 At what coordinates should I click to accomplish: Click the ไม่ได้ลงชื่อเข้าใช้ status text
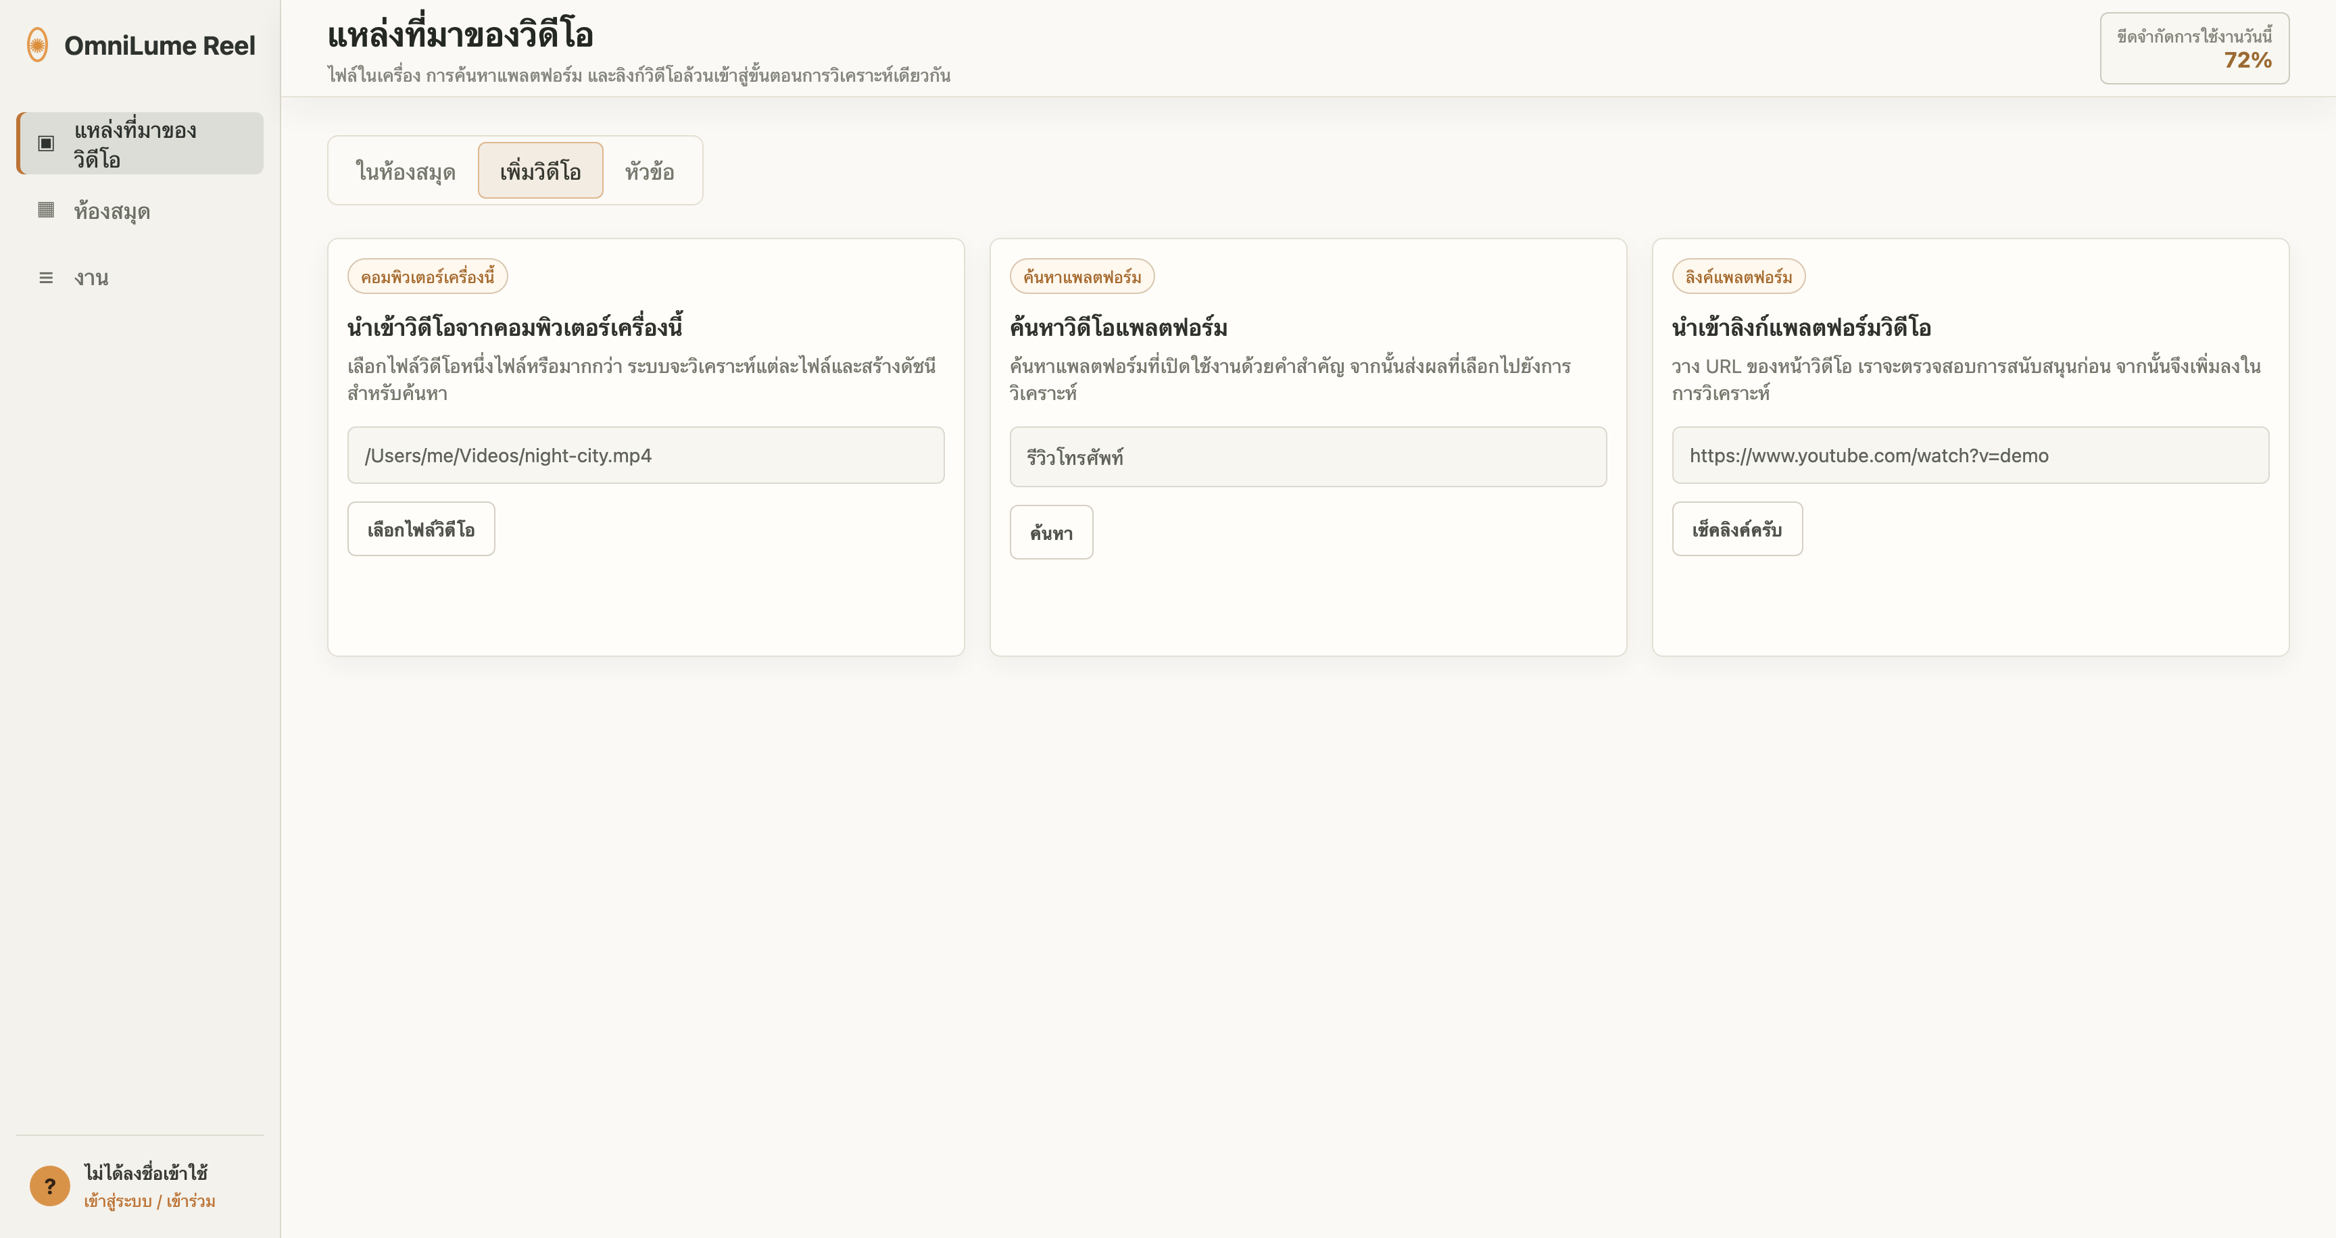coord(146,1172)
